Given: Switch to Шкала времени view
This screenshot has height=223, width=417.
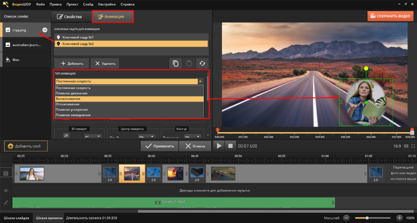Looking at the screenshot, I should click(x=49, y=218).
